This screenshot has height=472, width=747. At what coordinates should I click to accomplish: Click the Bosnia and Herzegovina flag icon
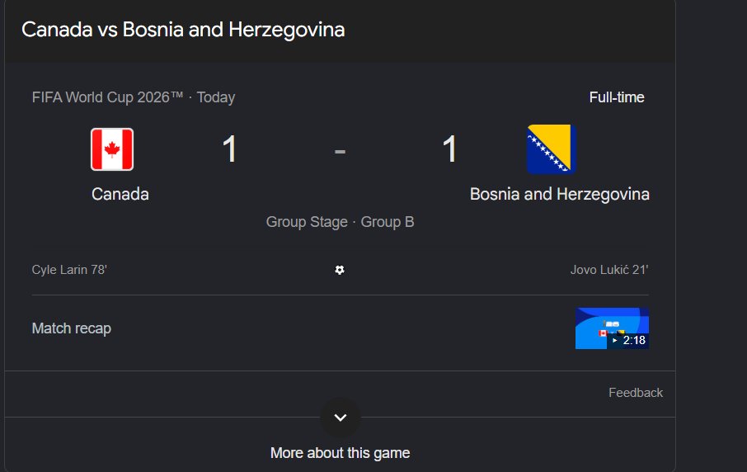[552, 149]
